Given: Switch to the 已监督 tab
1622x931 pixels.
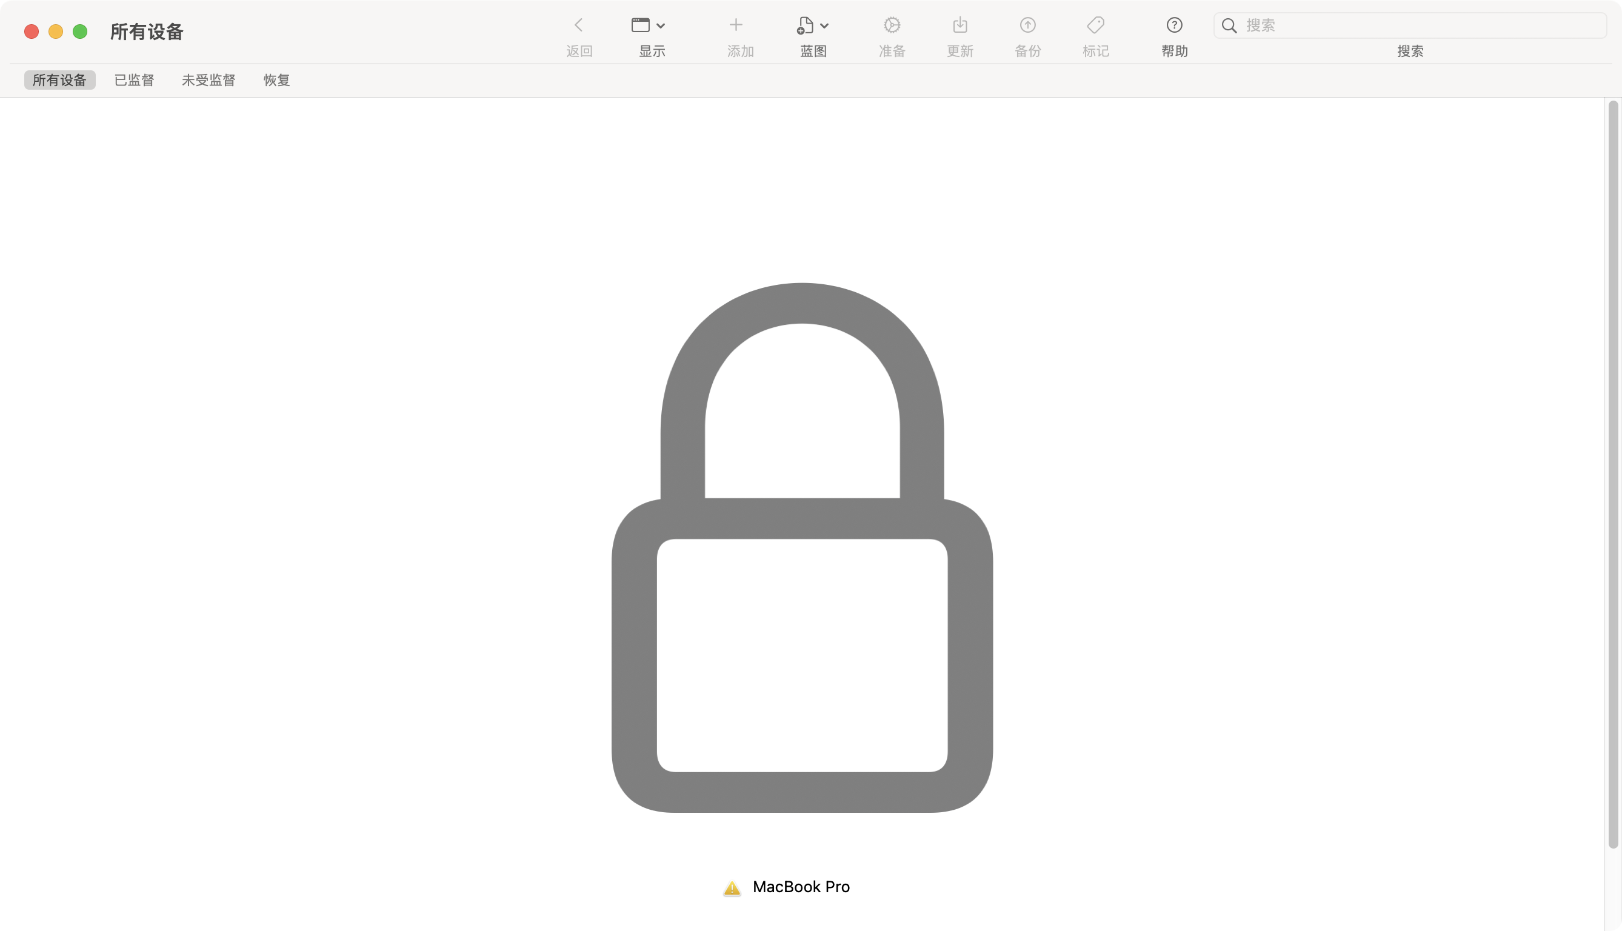Looking at the screenshot, I should [x=133, y=80].
